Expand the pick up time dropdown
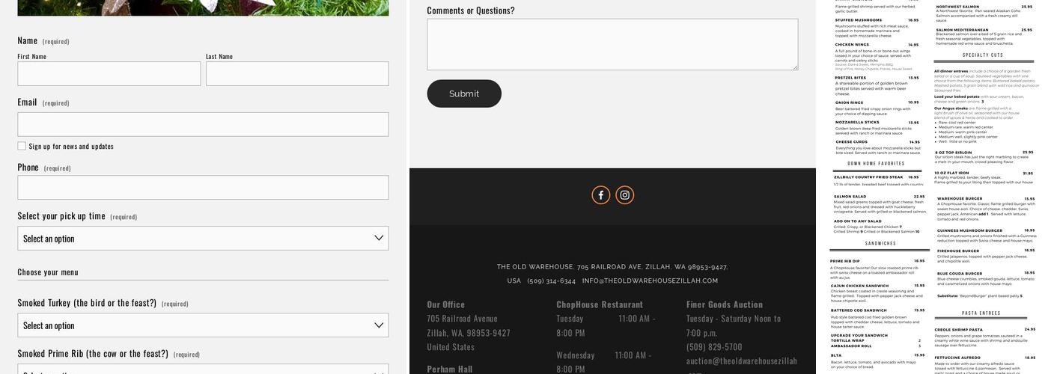Screen dimensions: 1048x374 pos(203,239)
